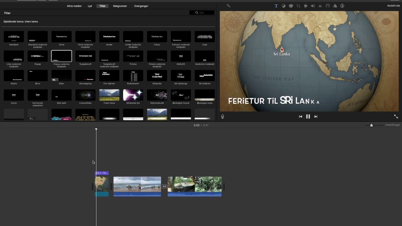Choose the Overlapping title style

(x=85, y=76)
